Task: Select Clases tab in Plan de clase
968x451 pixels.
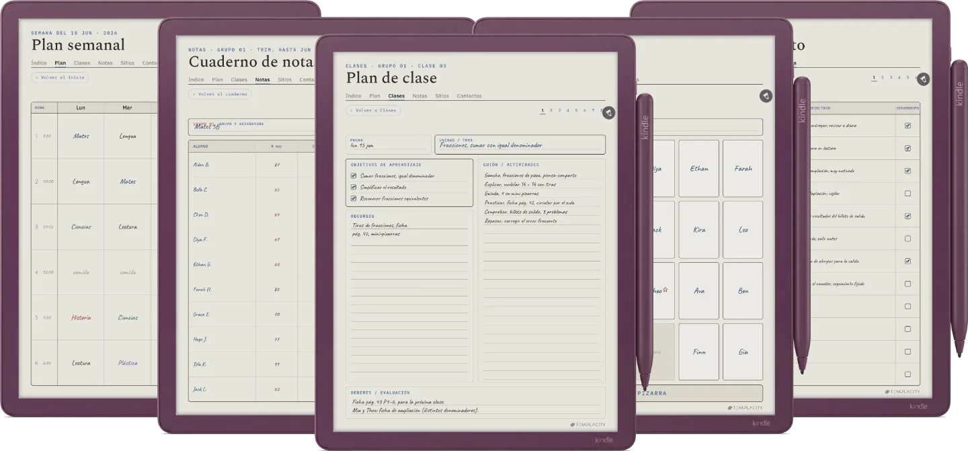Action: pos(397,96)
